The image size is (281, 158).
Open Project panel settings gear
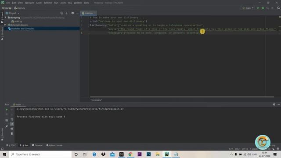point(72,13)
